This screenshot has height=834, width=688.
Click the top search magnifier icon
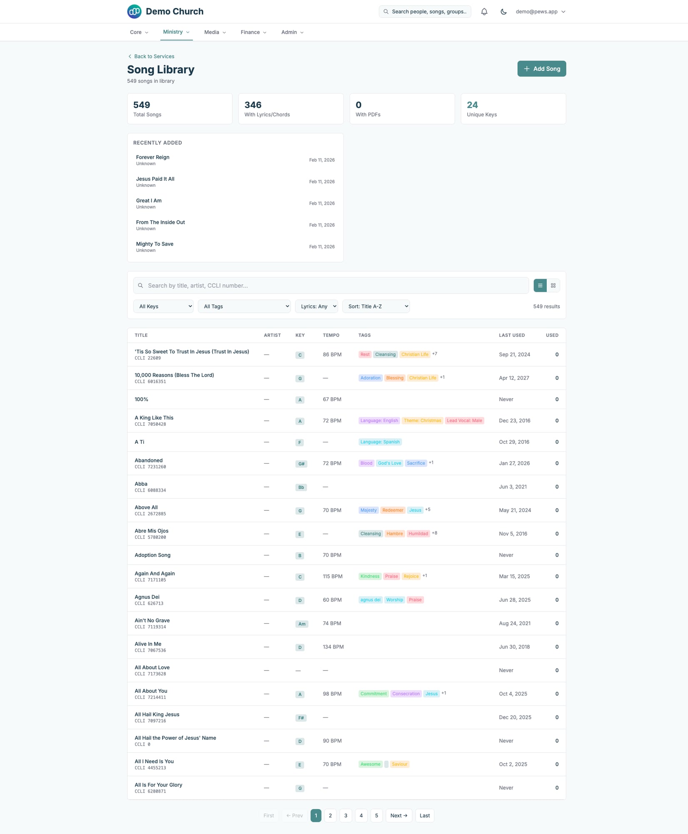pyautogui.click(x=386, y=12)
